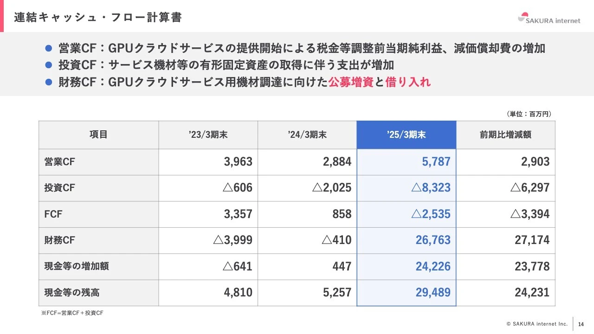The width and height of the screenshot is (594, 334).
Task: Click the slide title 連結キャッシュ・フロー計算書
Action: [97, 18]
